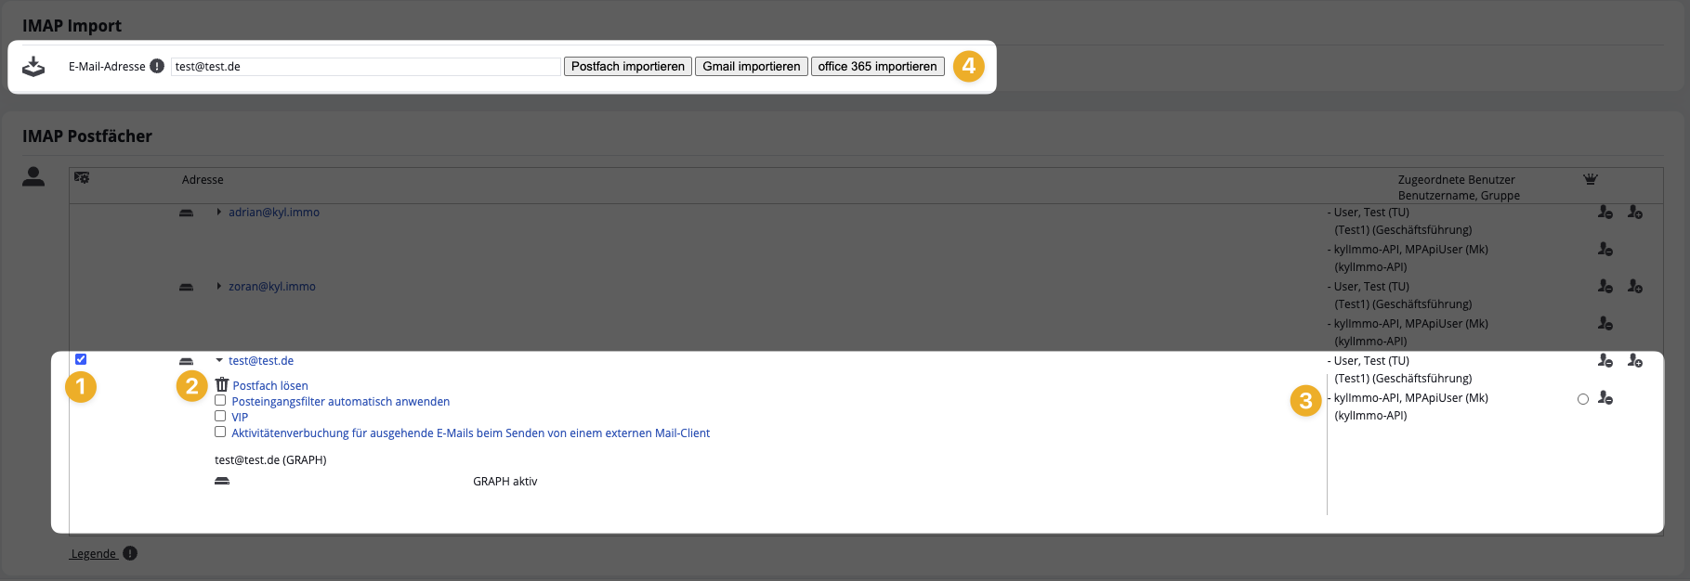
Task: Remove User, Test from test@test.de mailbox
Action: click(x=1605, y=361)
